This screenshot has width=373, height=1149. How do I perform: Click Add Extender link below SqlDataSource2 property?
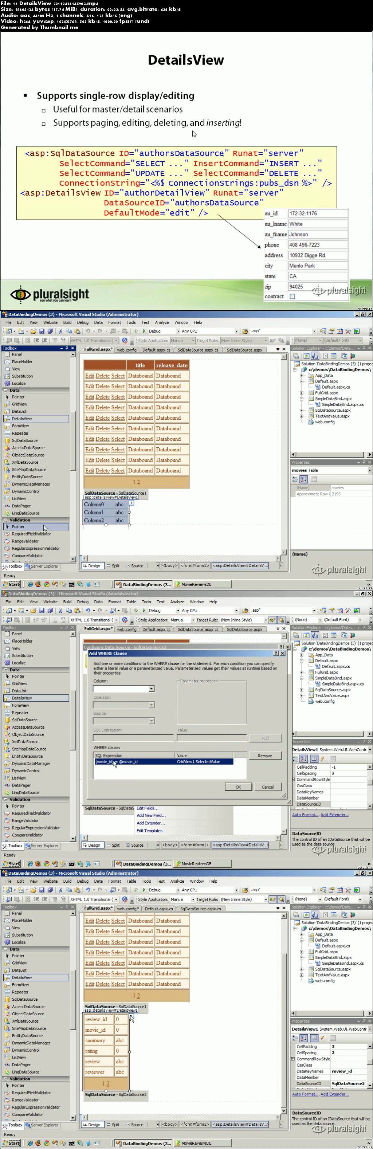334,1094
